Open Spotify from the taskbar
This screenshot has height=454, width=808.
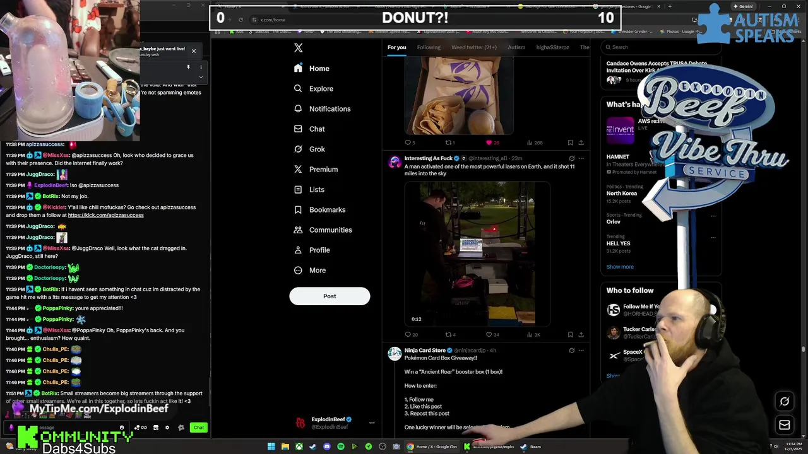click(x=341, y=446)
